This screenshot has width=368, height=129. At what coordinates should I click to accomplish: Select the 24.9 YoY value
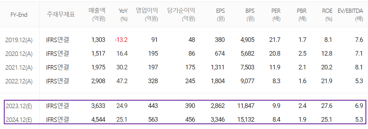[x=123, y=106]
